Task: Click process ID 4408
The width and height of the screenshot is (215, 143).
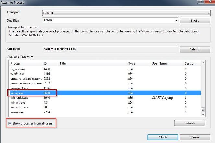Action: (x=47, y=69)
